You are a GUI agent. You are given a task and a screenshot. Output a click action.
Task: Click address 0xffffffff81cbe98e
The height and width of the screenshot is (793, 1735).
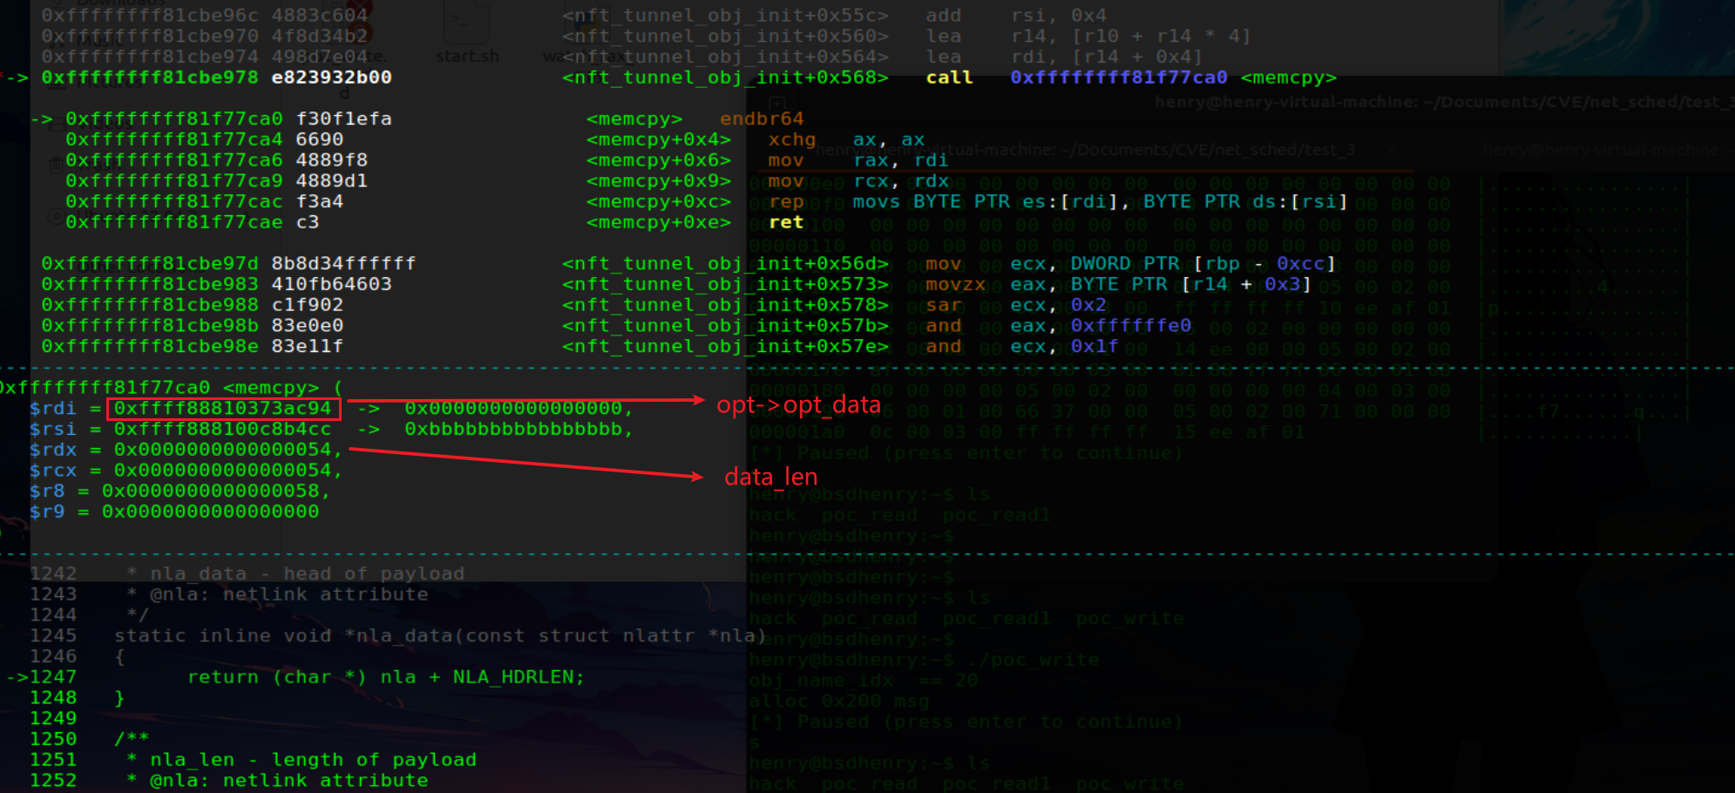(150, 347)
